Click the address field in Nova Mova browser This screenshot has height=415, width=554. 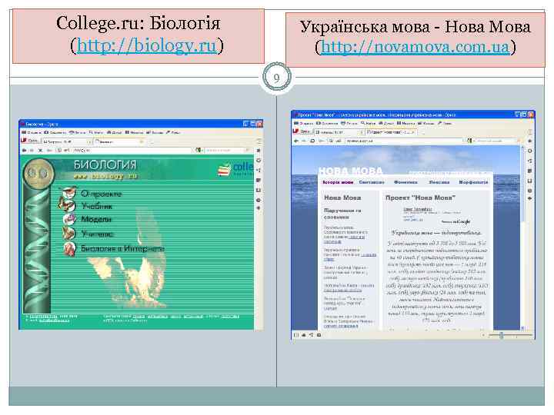tap(404, 141)
